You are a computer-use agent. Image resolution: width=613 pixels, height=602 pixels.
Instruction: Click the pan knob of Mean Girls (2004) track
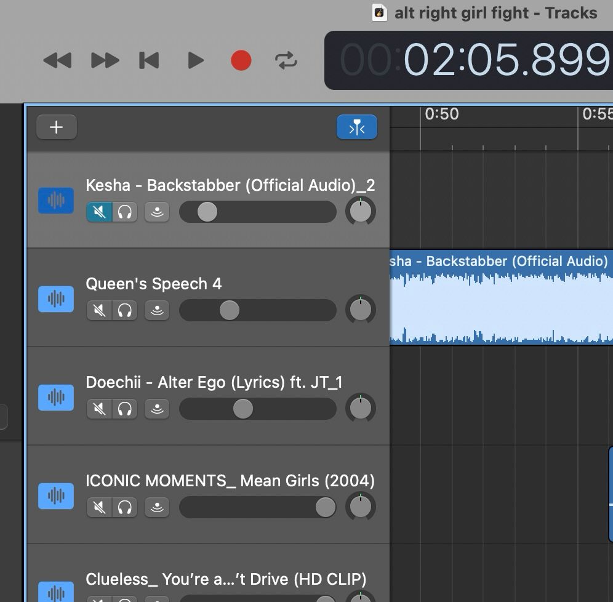pyautogui.click(x=361, y=507)
